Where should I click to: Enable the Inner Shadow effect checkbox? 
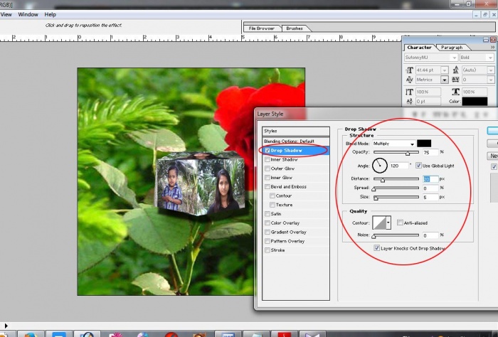point(267,160)
